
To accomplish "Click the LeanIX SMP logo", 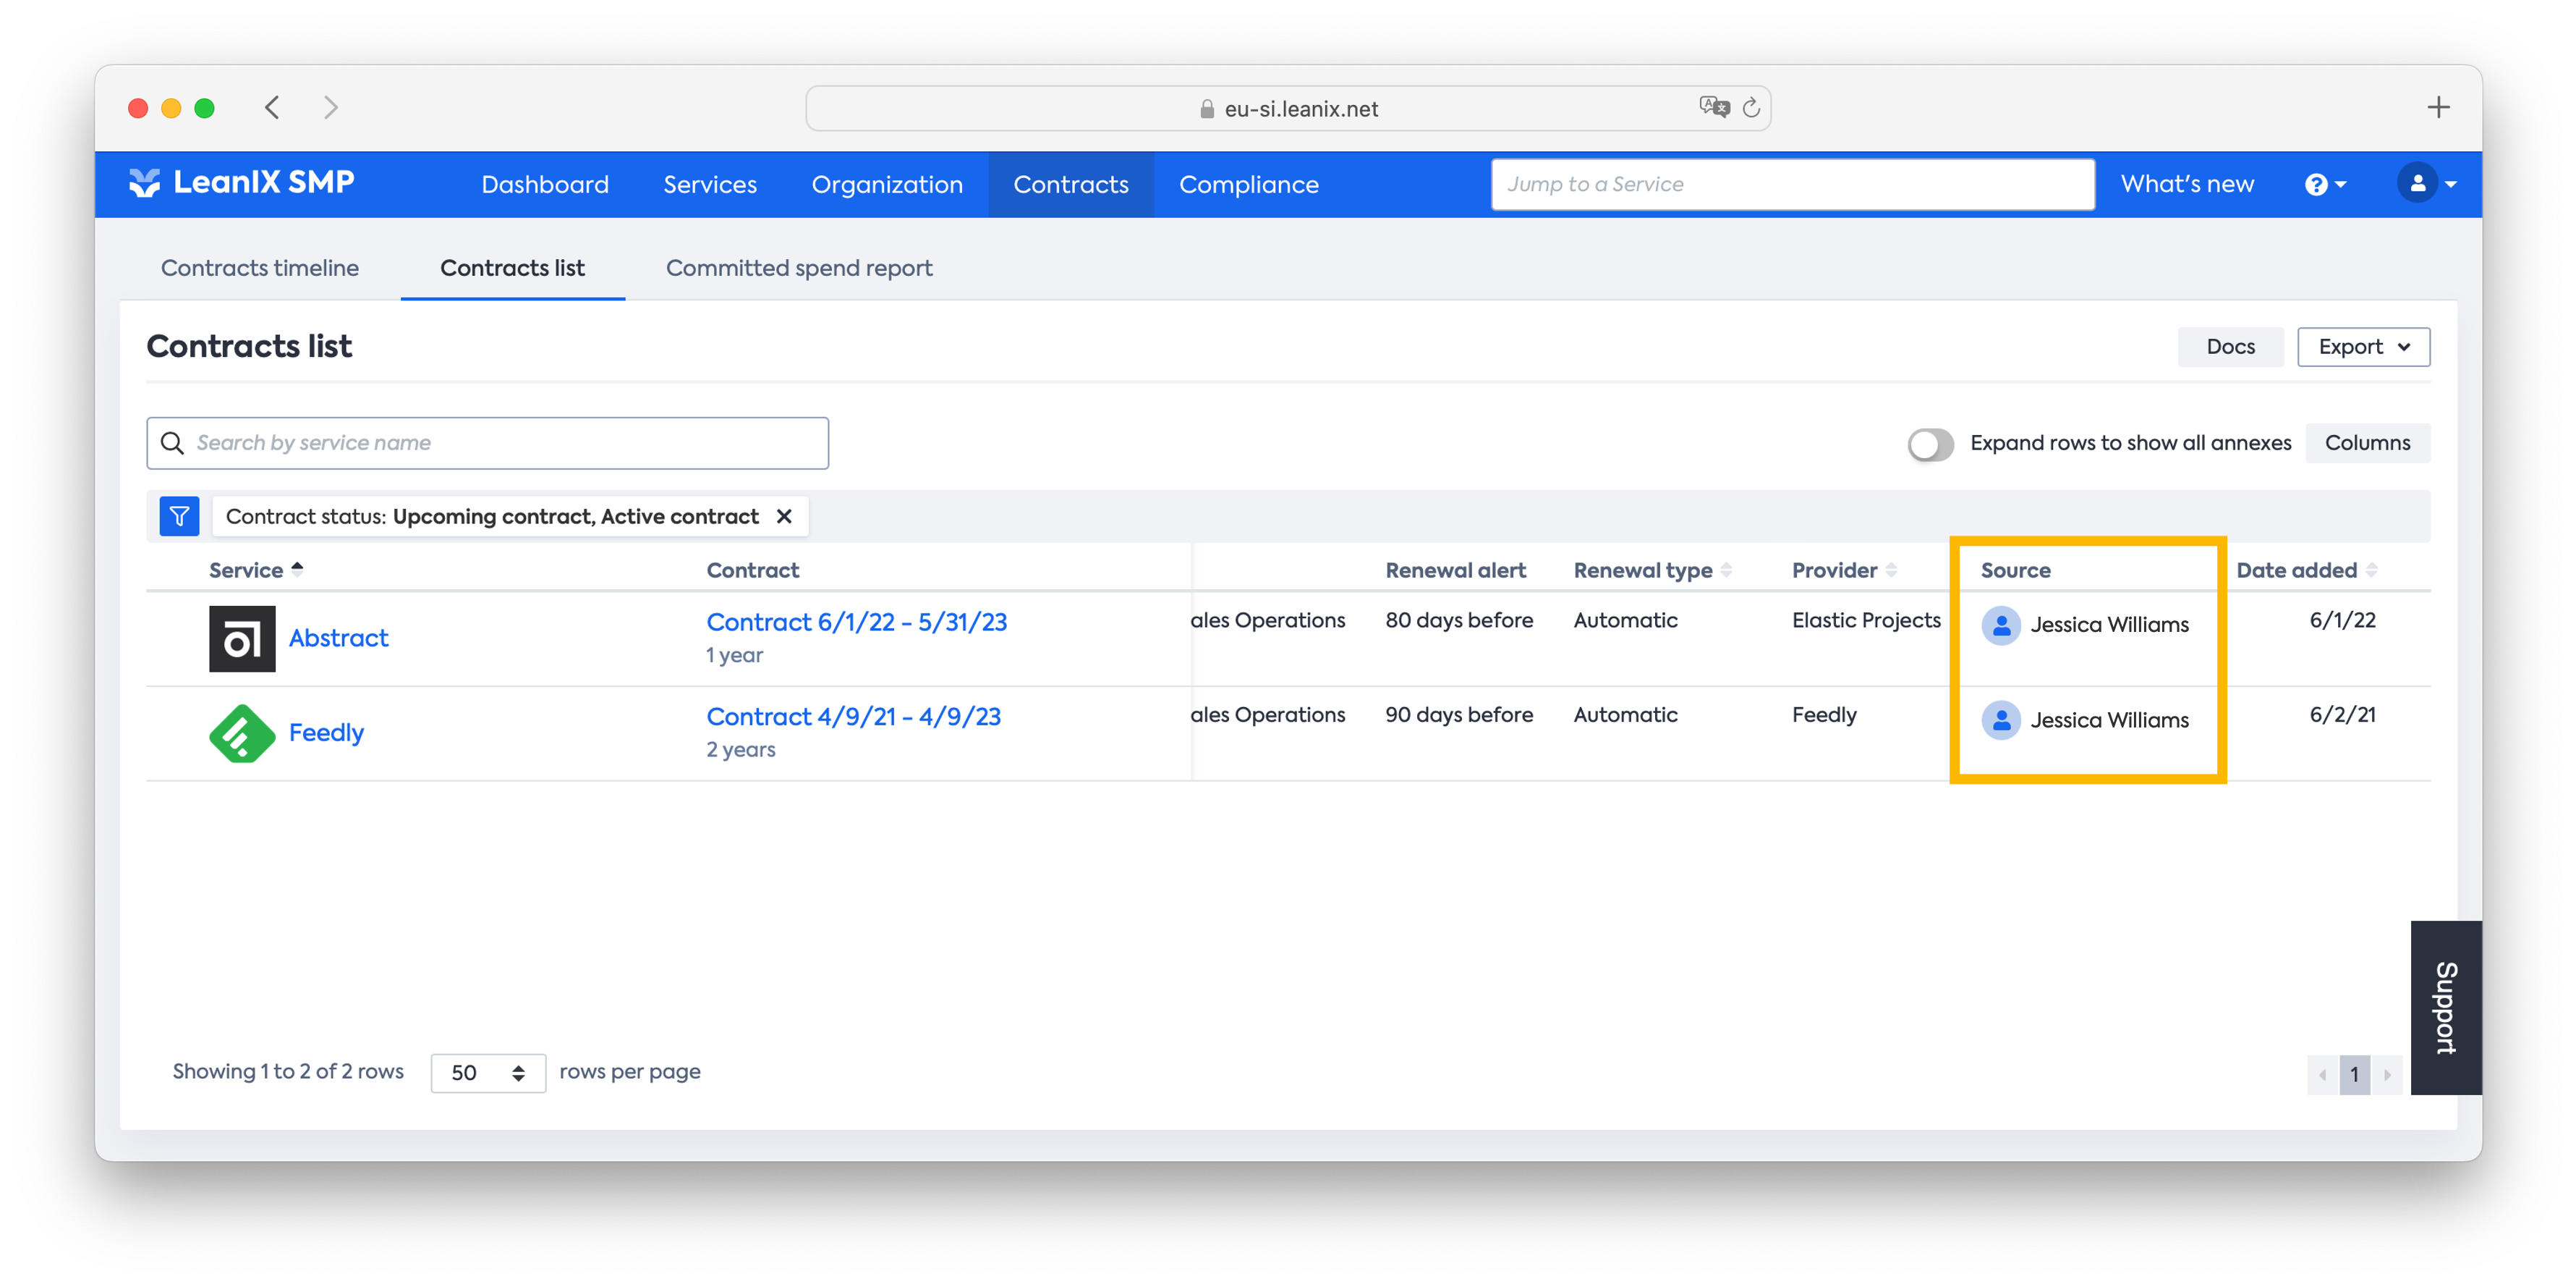I will (242, 182).
